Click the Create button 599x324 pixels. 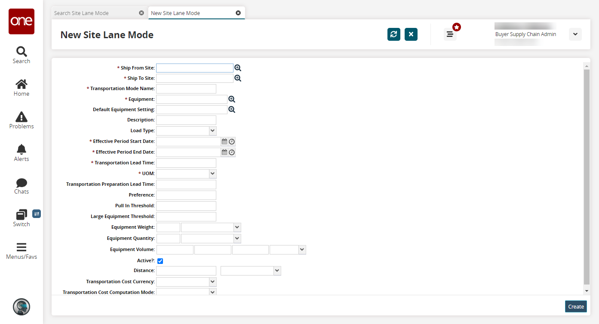point(576,306)
